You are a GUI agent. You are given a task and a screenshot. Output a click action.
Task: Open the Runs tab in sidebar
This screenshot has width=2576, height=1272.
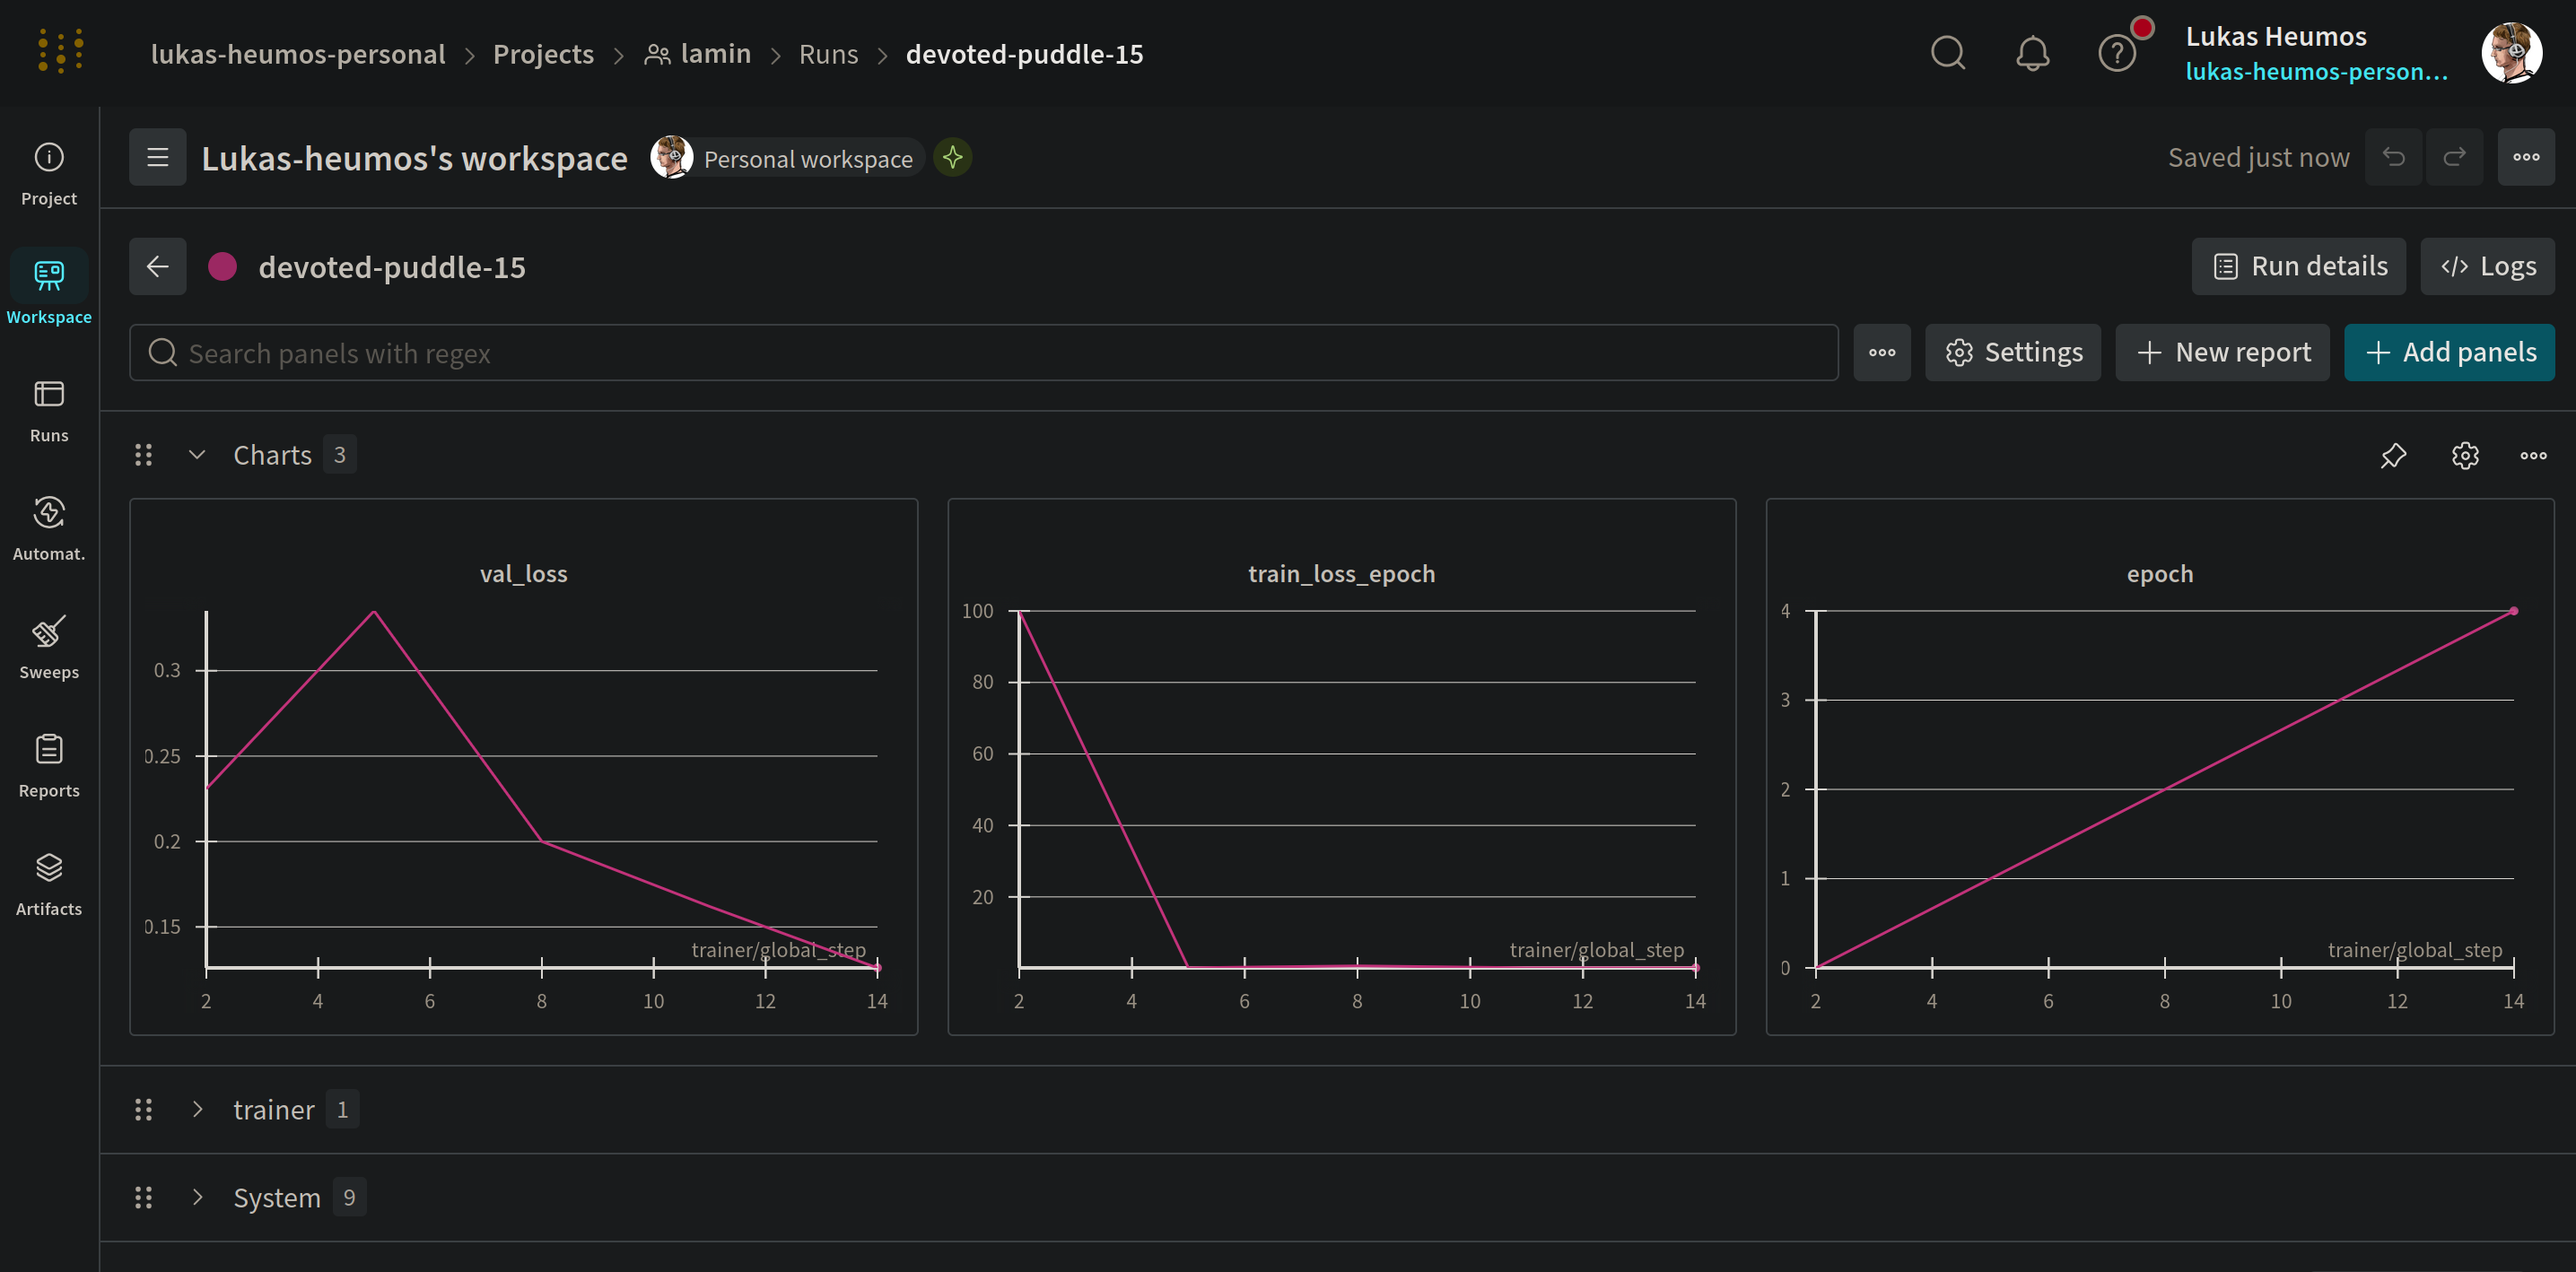tap(48, 410)
